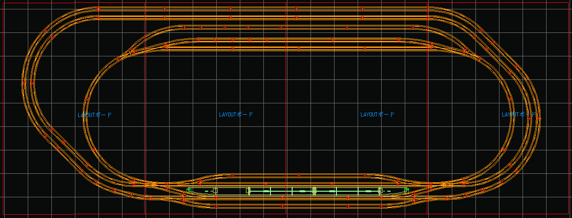Select the turnout junction at upper-left inner loops
Viewport: 572px width, 218px height.
pos(131,52)
